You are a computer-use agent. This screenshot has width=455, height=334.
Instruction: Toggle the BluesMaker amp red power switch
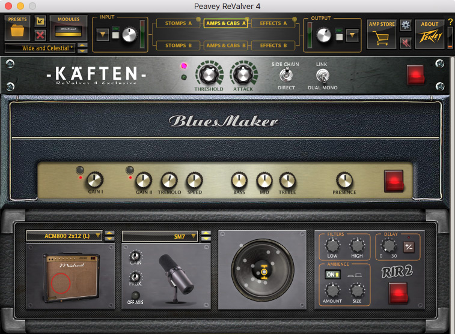point(394,181)
